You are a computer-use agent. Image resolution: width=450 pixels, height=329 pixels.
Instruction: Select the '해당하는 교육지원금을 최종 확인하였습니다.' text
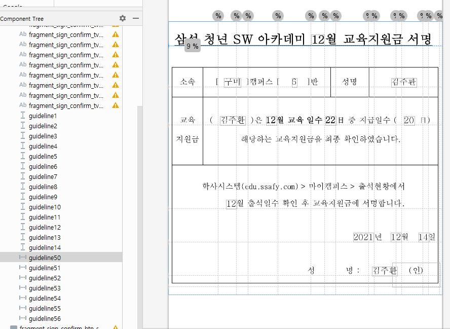tap(321, 139)
